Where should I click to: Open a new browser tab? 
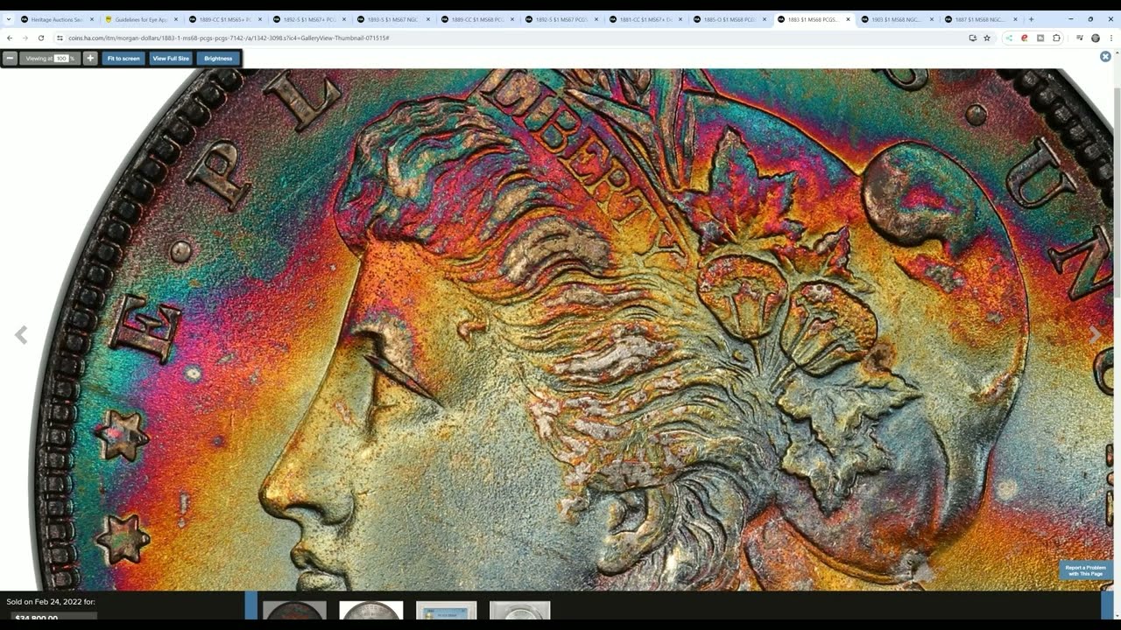1031,19
